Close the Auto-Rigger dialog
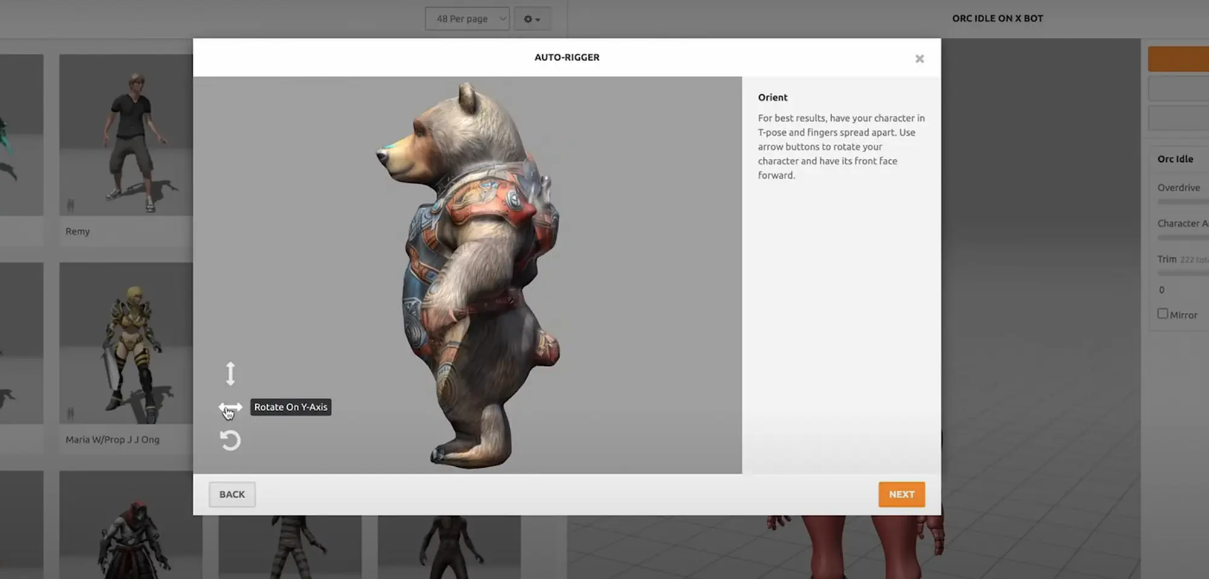The image size is (1209, 579). point(919,58)
